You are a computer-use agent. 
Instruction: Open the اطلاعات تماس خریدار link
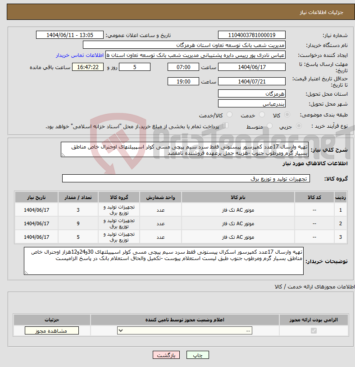pyautogui.click(x=79, y=55)
